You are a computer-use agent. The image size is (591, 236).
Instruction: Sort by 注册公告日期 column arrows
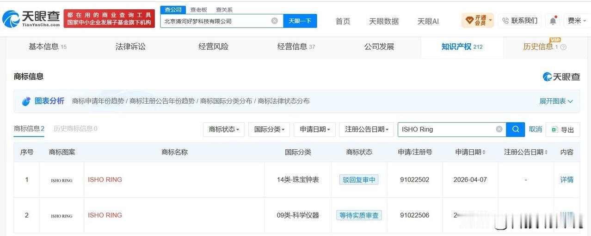(546, 152)
